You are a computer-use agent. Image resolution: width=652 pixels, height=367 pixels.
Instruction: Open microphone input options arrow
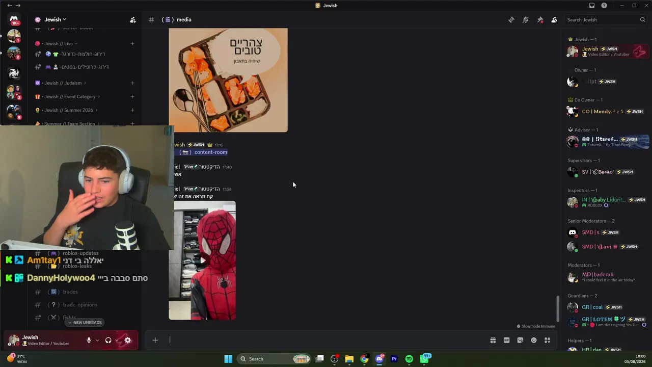(97, 340)
